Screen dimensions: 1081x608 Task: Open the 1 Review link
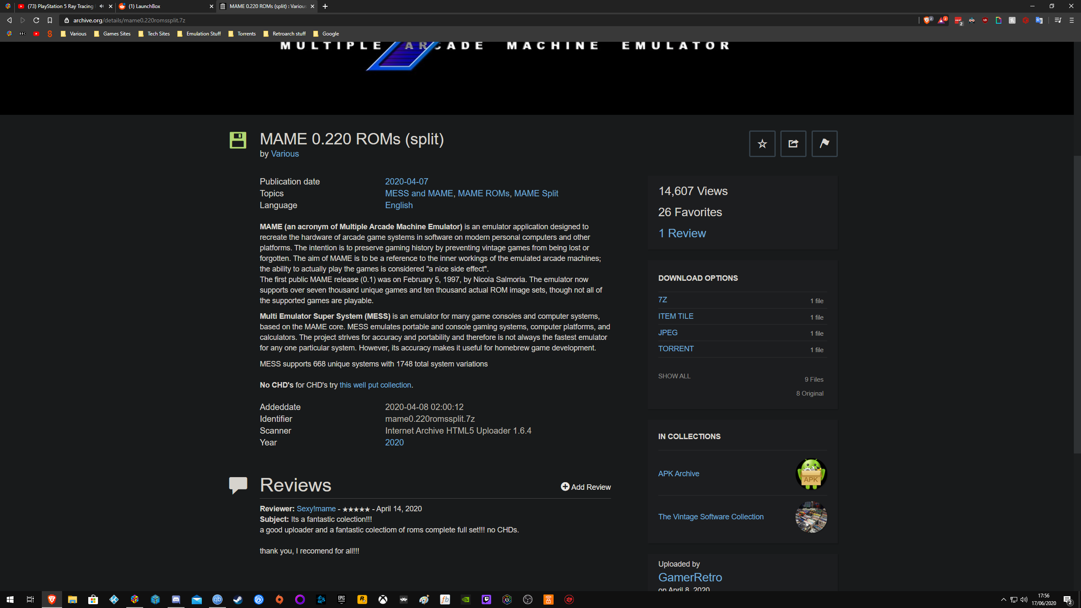pos(682,233)
